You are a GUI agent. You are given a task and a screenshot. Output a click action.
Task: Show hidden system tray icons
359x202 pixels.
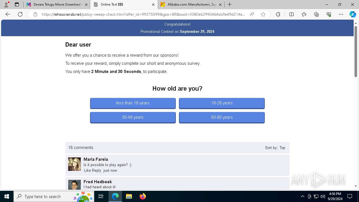tap(302, 196)
